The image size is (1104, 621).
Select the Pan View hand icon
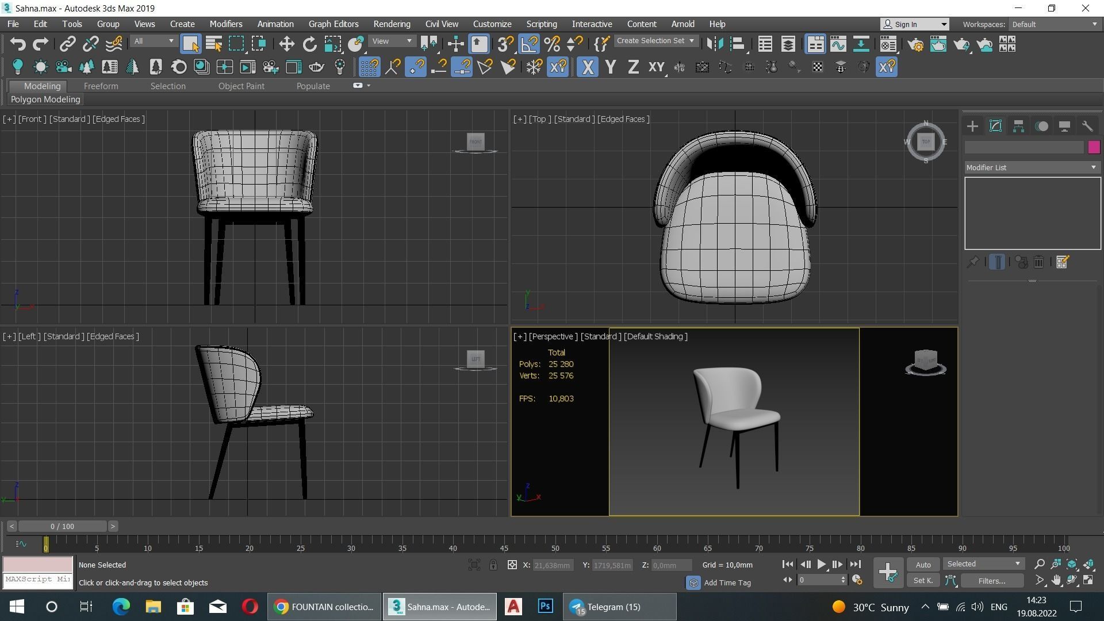1056,581
